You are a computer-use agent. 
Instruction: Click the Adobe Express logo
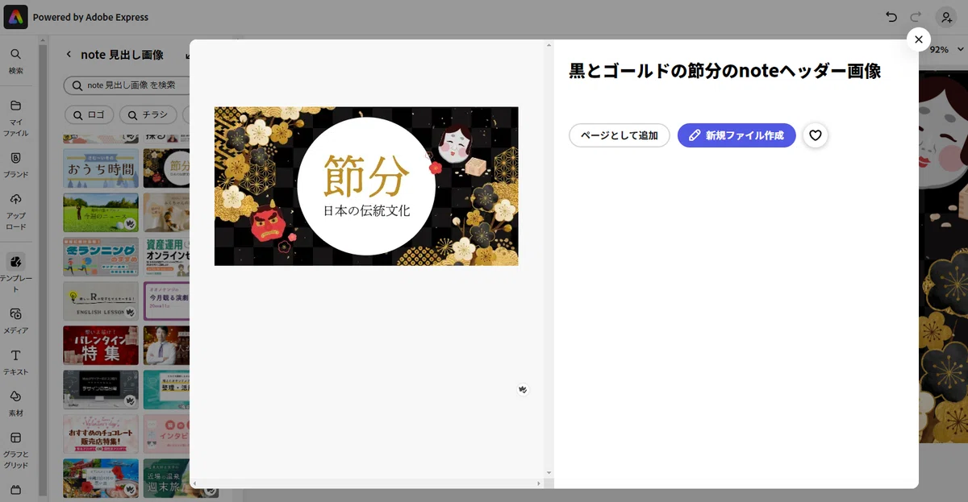point(17,17)
